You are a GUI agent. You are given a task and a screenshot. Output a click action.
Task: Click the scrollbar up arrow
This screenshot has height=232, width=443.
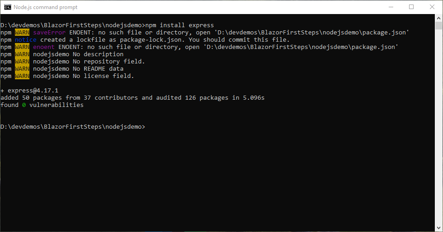[438, 18]
